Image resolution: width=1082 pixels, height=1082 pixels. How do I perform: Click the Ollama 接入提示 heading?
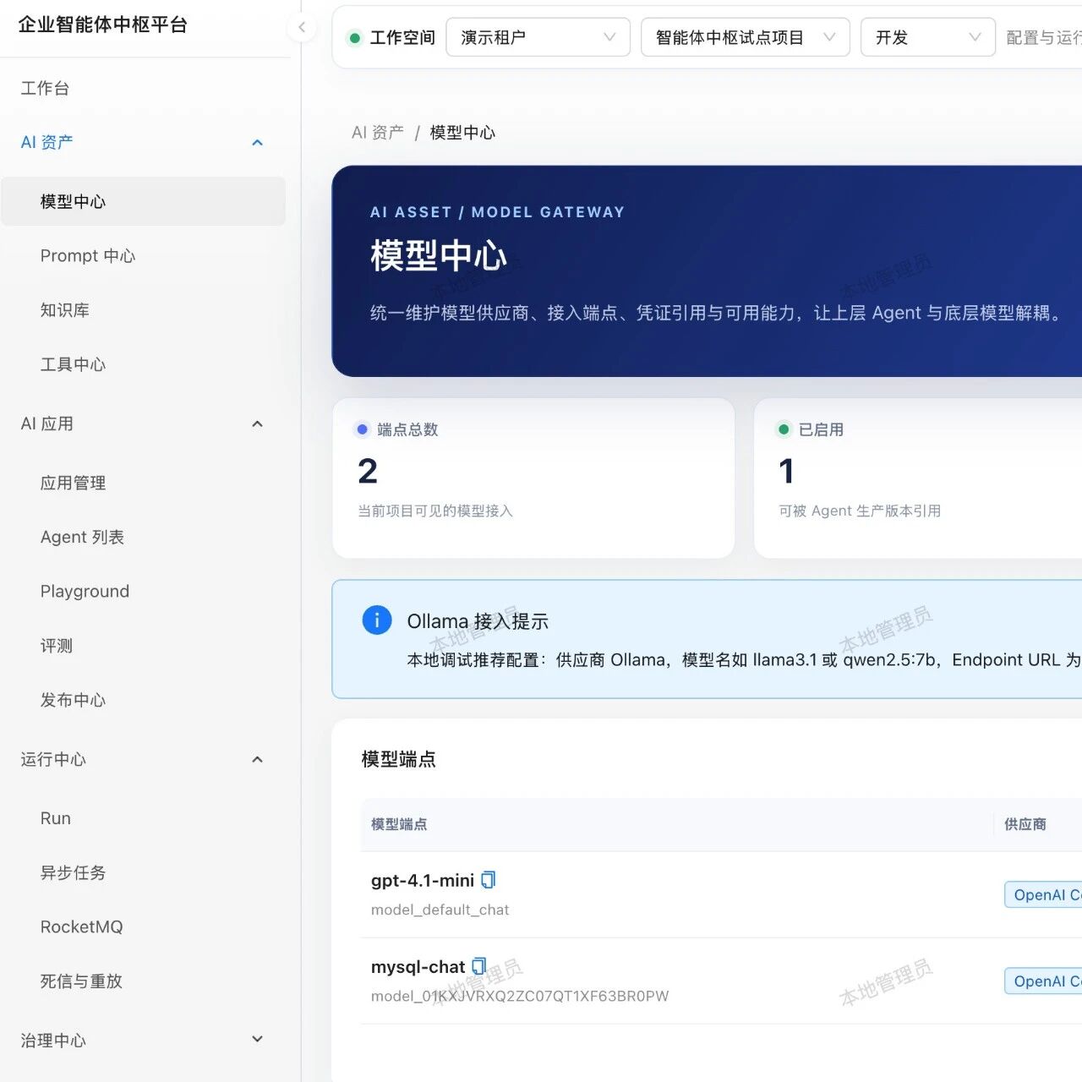(478, 621)
